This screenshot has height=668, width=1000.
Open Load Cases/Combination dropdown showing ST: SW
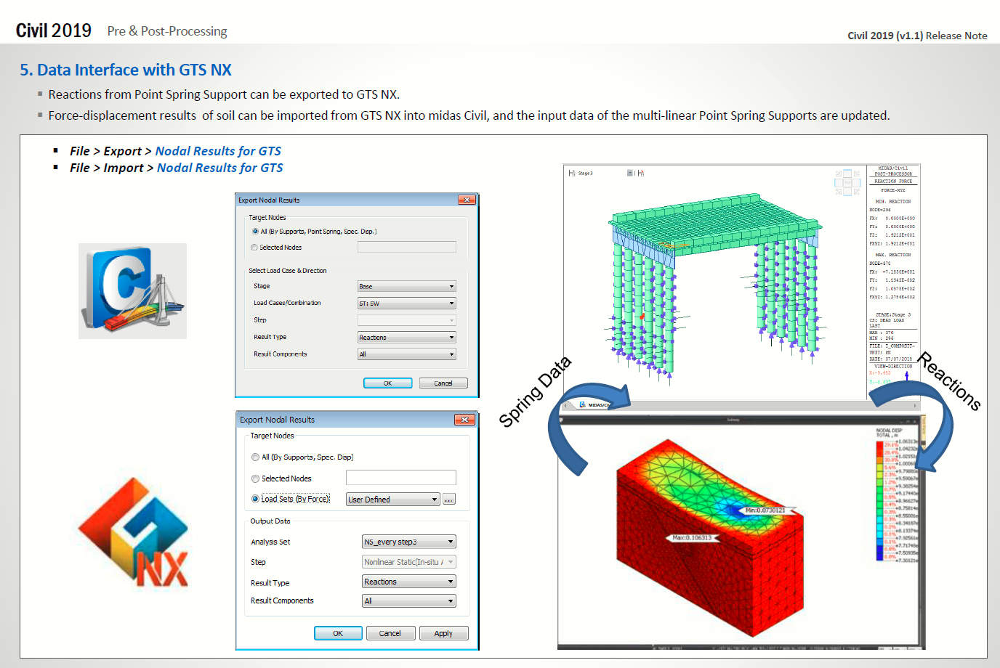(406, 303)
